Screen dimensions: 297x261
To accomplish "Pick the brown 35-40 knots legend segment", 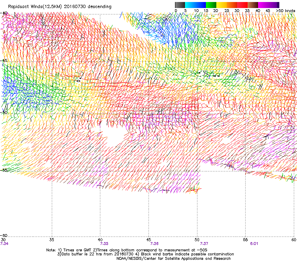I will click(x=253, y=5).
